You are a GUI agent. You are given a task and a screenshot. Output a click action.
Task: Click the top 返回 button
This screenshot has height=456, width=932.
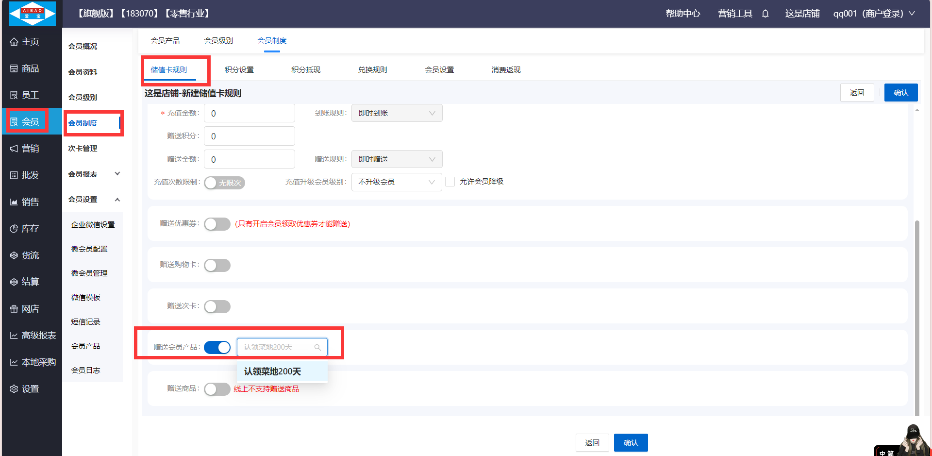[857, 93]
